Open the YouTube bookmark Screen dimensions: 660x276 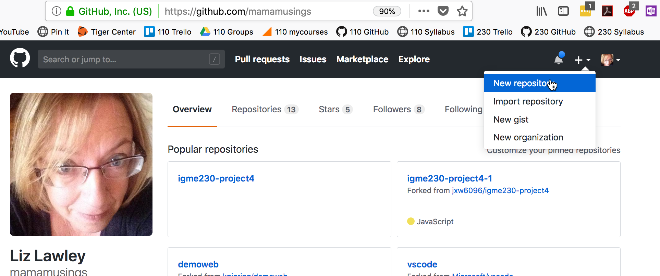pos(14,32)
